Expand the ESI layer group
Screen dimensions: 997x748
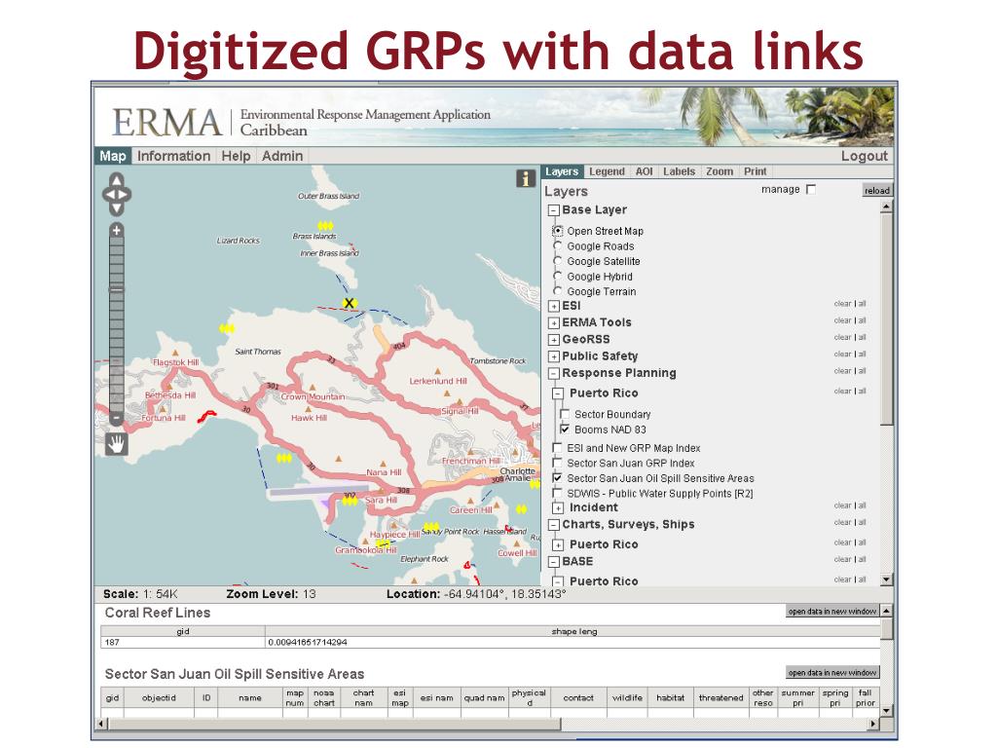tap(554, 306)
